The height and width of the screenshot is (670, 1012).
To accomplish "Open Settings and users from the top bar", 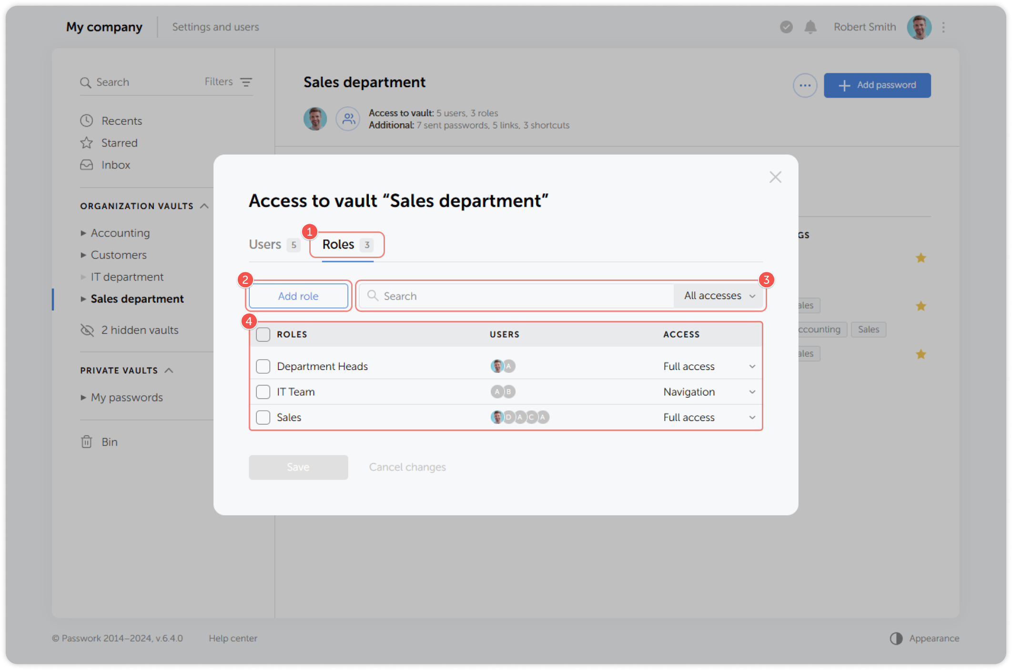I will tap(215, 27).
